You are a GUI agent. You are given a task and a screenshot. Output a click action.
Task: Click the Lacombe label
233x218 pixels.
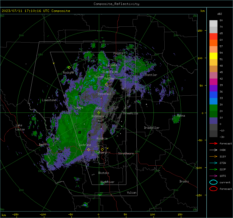pyautogui.click(x=112, y=65)
